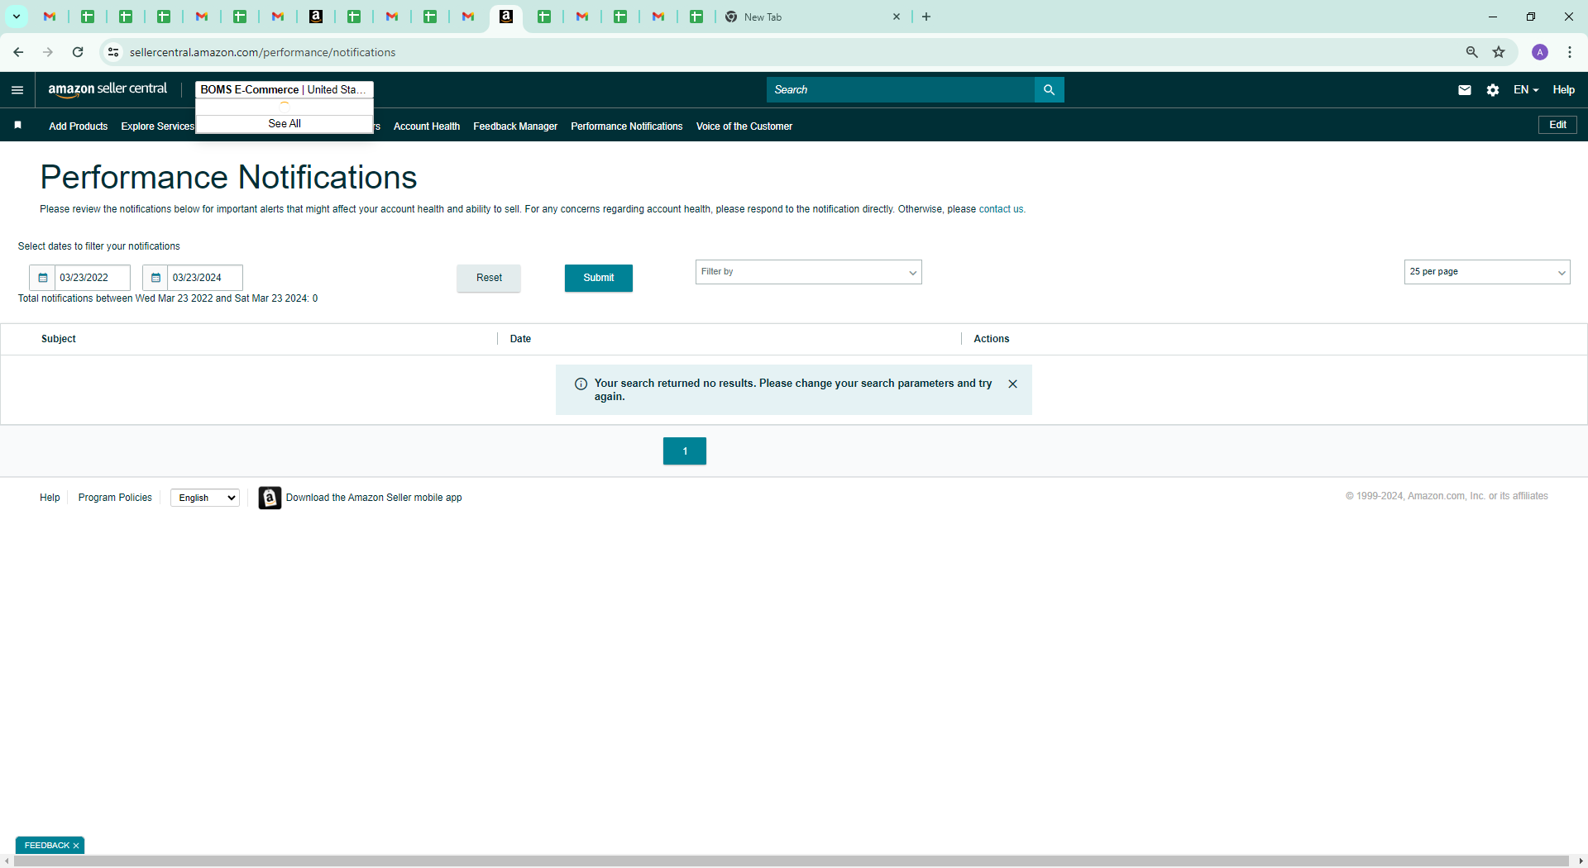Open the BOMS E-Commerce account switcher
This screenshot has width=1588, height=868.
[x=284, y=89]
